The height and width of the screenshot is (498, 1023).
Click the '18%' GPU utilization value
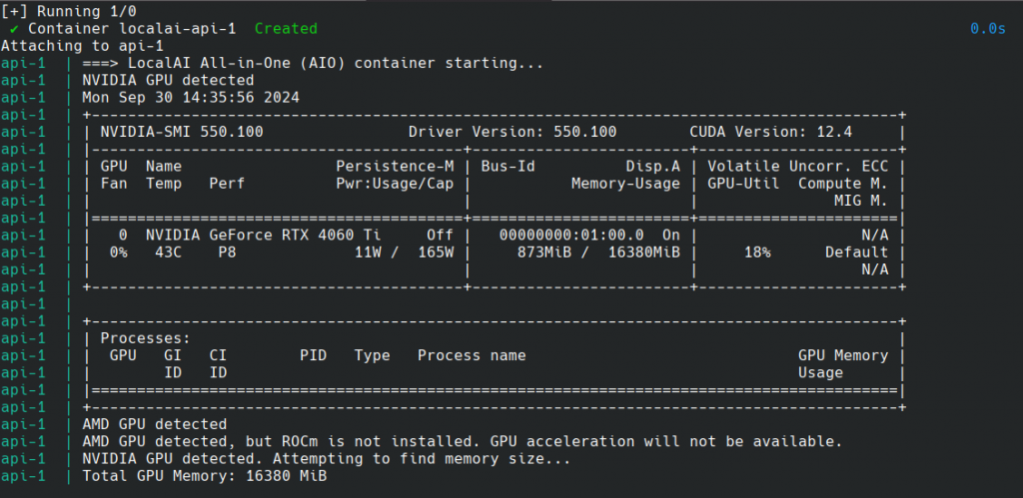tap(756, 252)
